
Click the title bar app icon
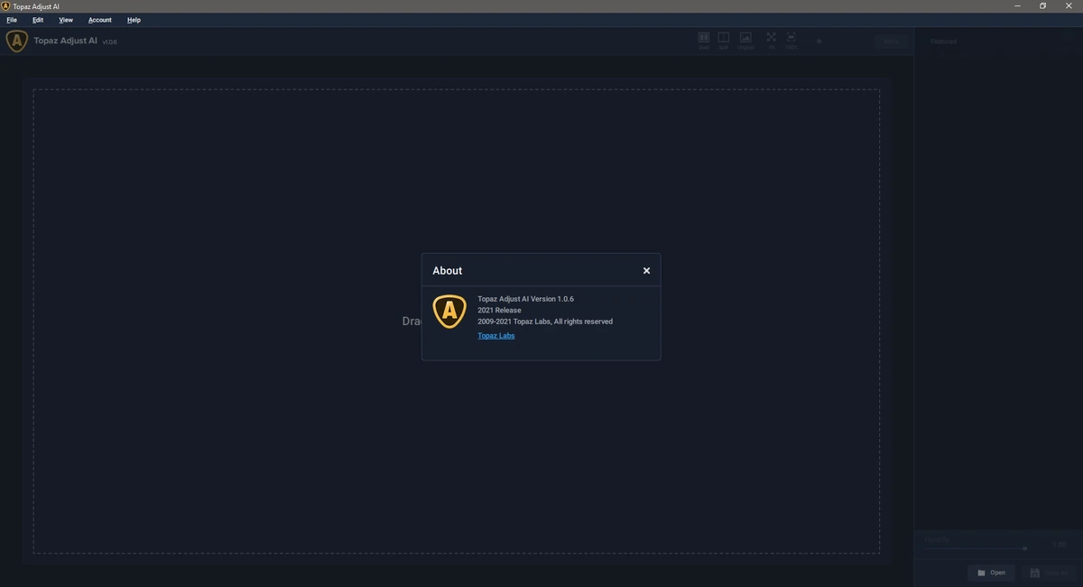5,6
